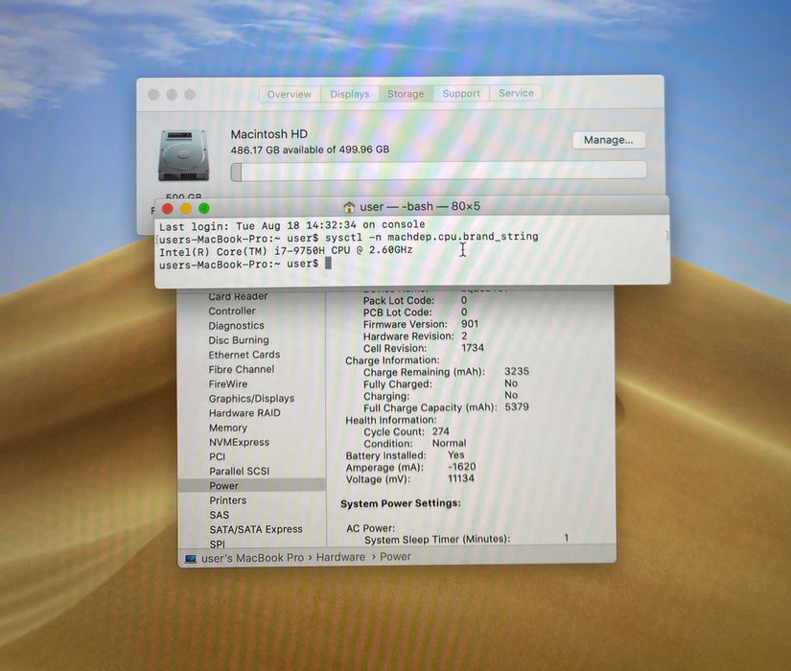Choose Ethernet Cards in sidebar
This screenshot has height=671, width=791.
click(x=244, y=355)
